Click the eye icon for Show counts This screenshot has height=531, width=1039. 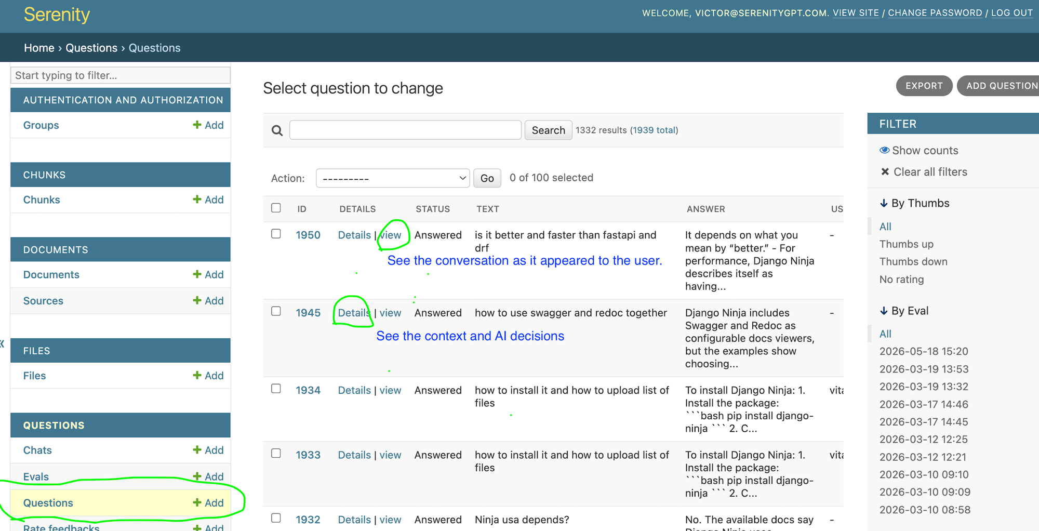pyautogui.click(x=884, y=150)
